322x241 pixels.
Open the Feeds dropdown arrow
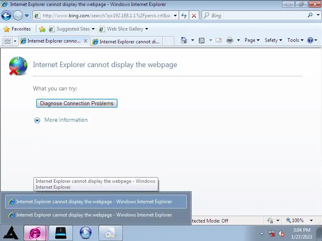(x=211, y=40)
